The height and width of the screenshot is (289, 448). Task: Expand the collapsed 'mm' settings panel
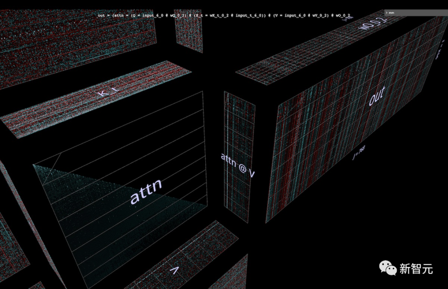pos(416,12)
